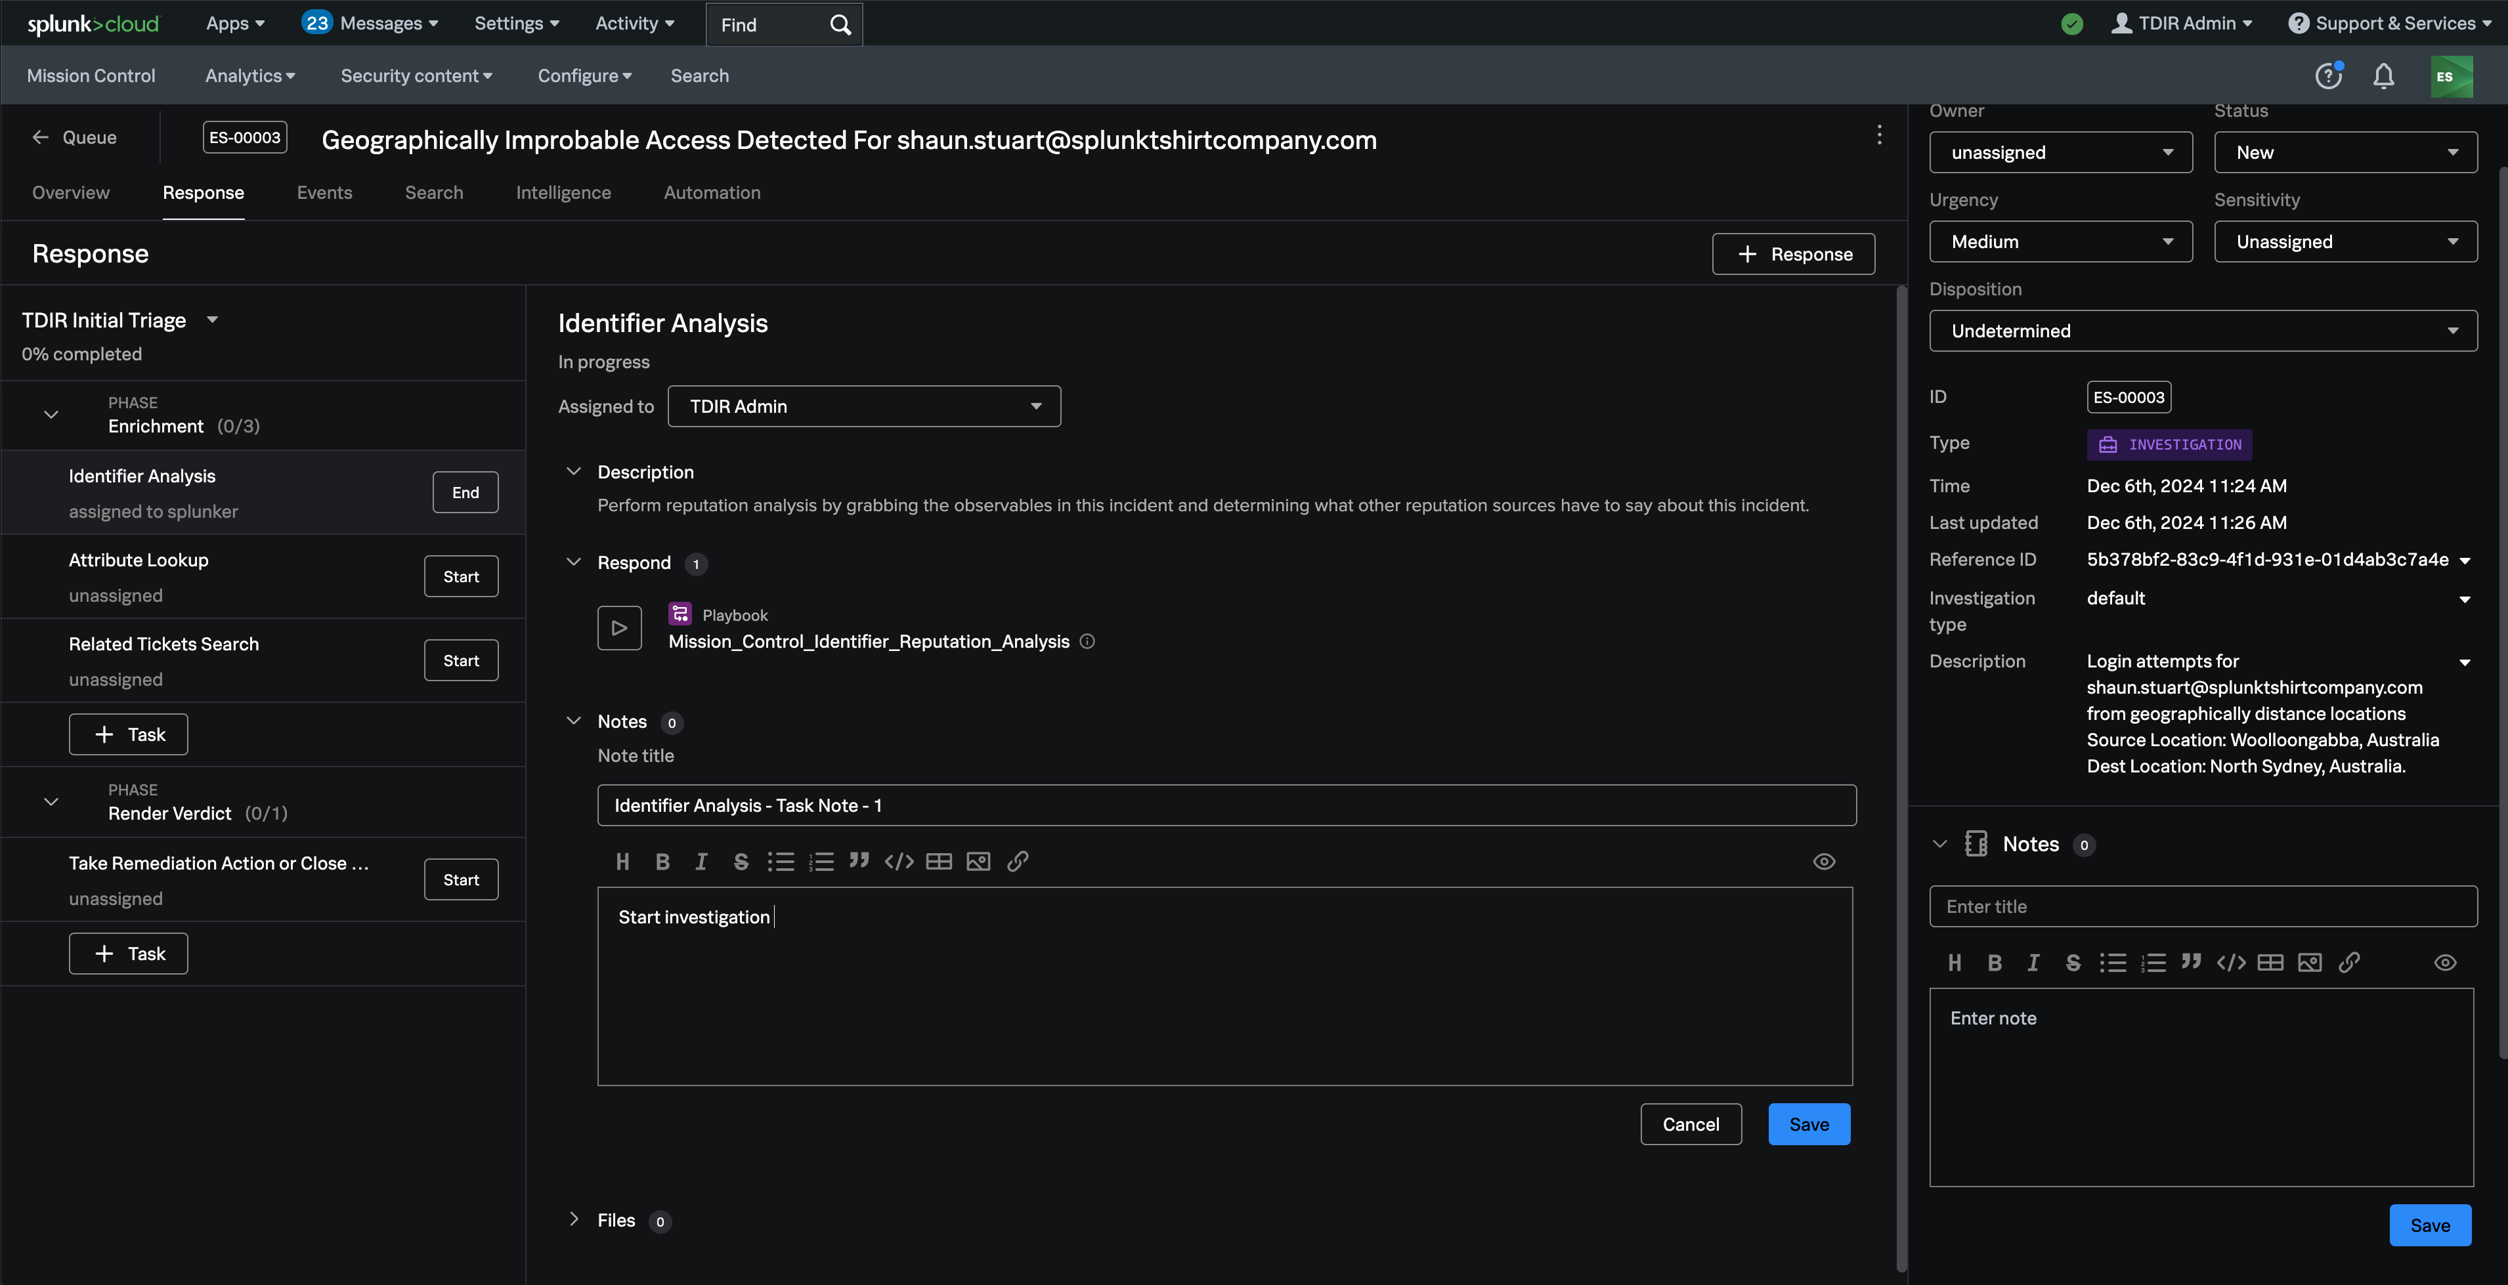Click Bold in the task note toolbar

point(662,862)
